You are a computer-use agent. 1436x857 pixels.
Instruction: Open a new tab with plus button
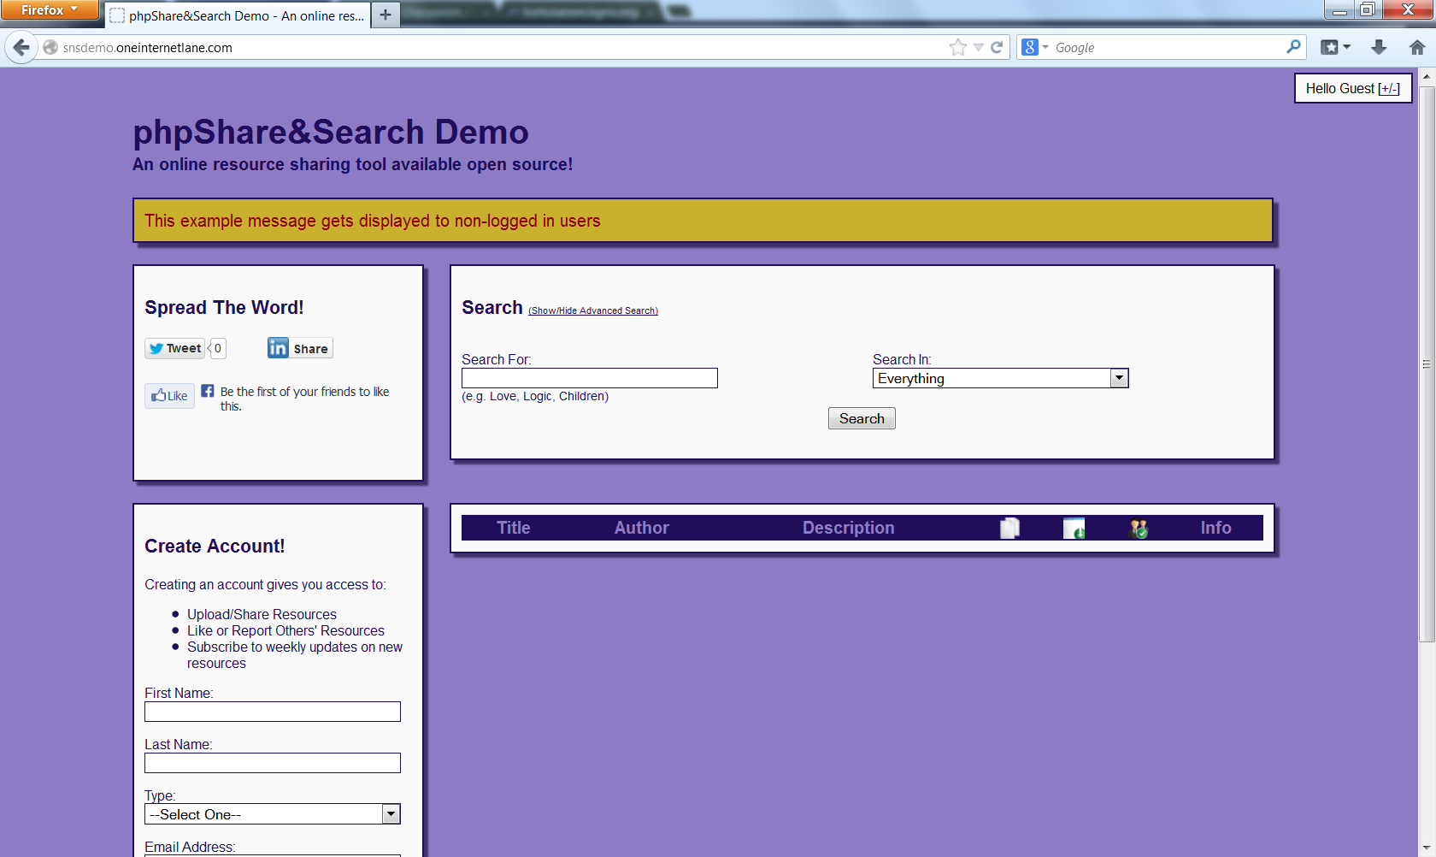point(385,15)
